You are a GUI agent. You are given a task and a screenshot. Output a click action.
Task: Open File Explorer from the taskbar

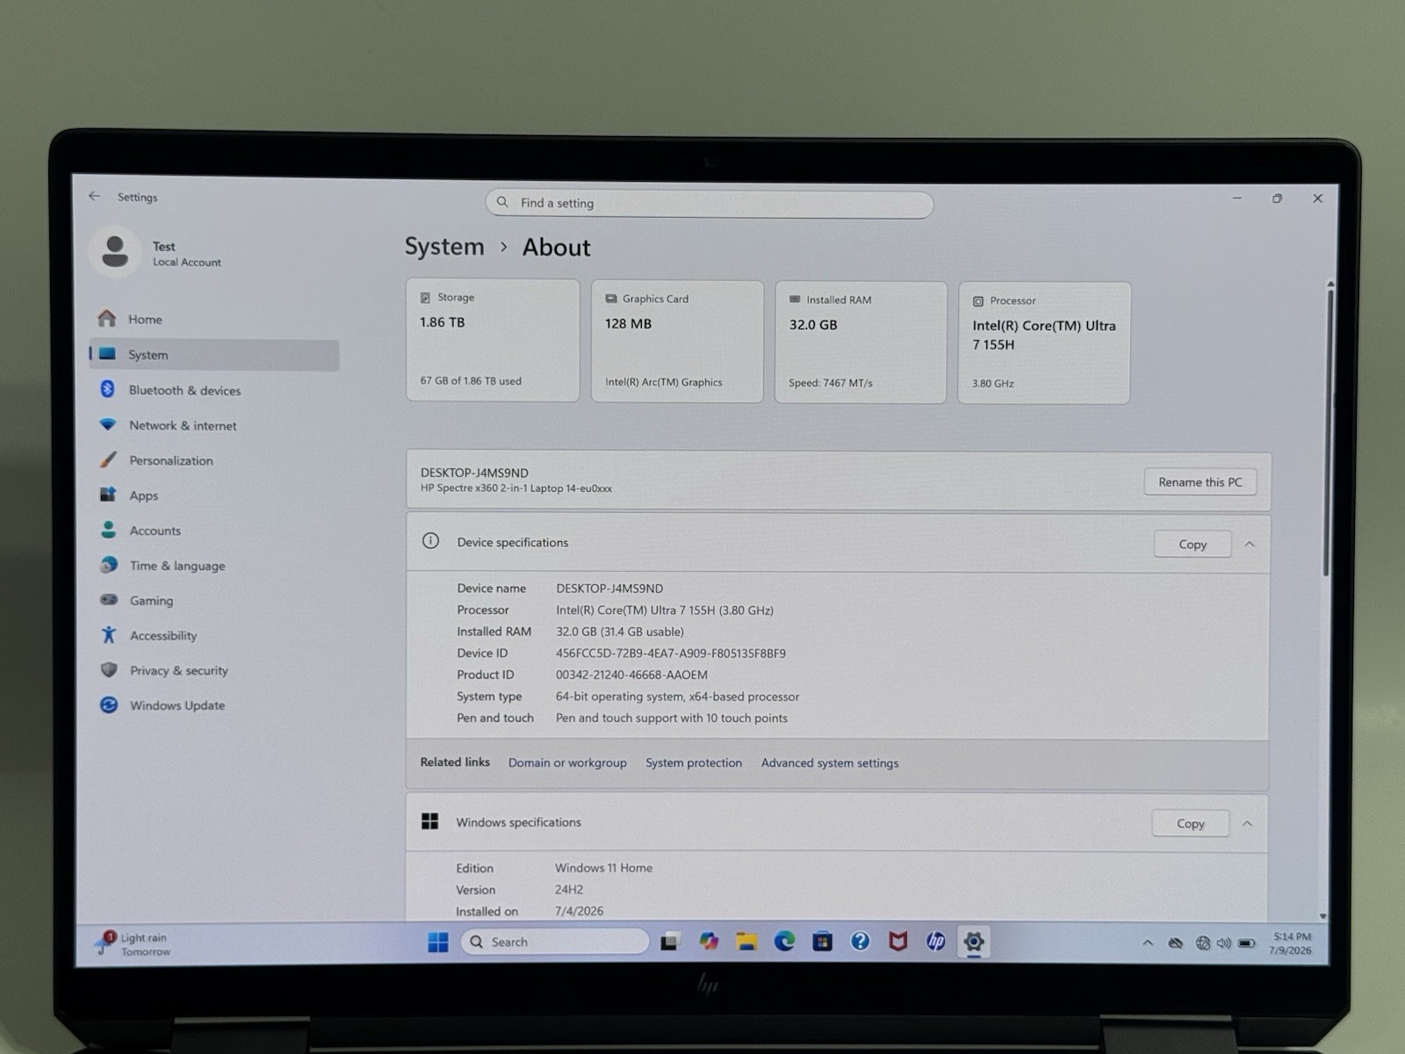[x=746, y=942]
